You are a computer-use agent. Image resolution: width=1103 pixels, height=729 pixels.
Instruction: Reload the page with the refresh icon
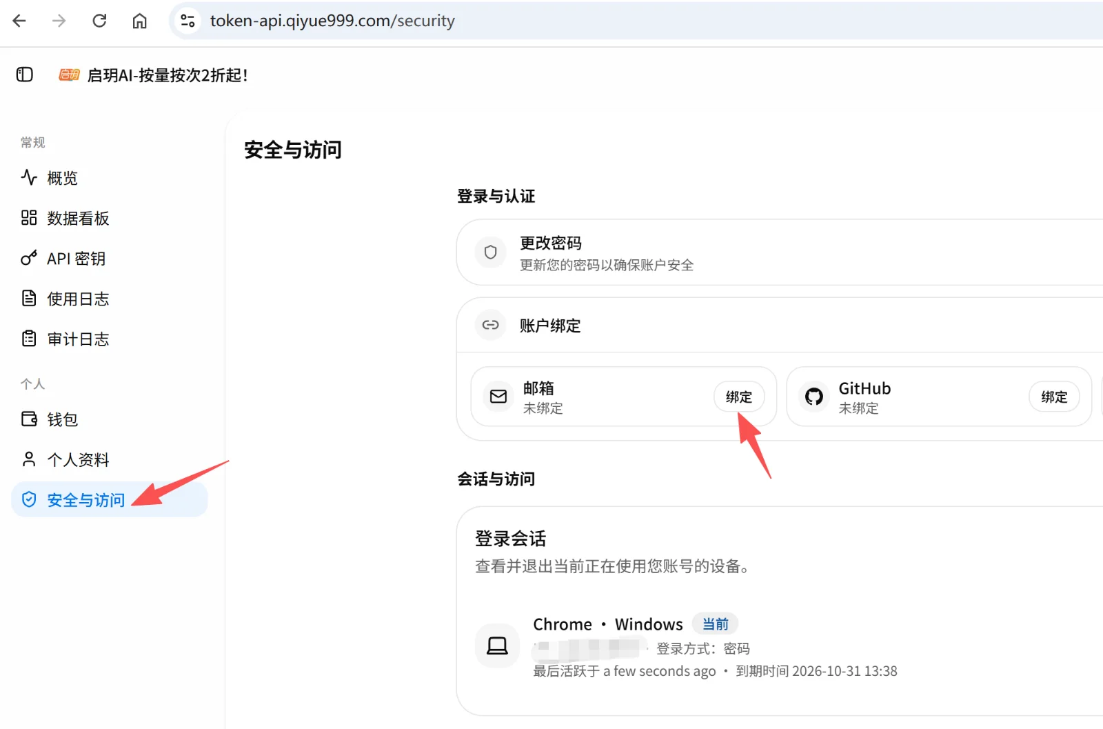99,21
